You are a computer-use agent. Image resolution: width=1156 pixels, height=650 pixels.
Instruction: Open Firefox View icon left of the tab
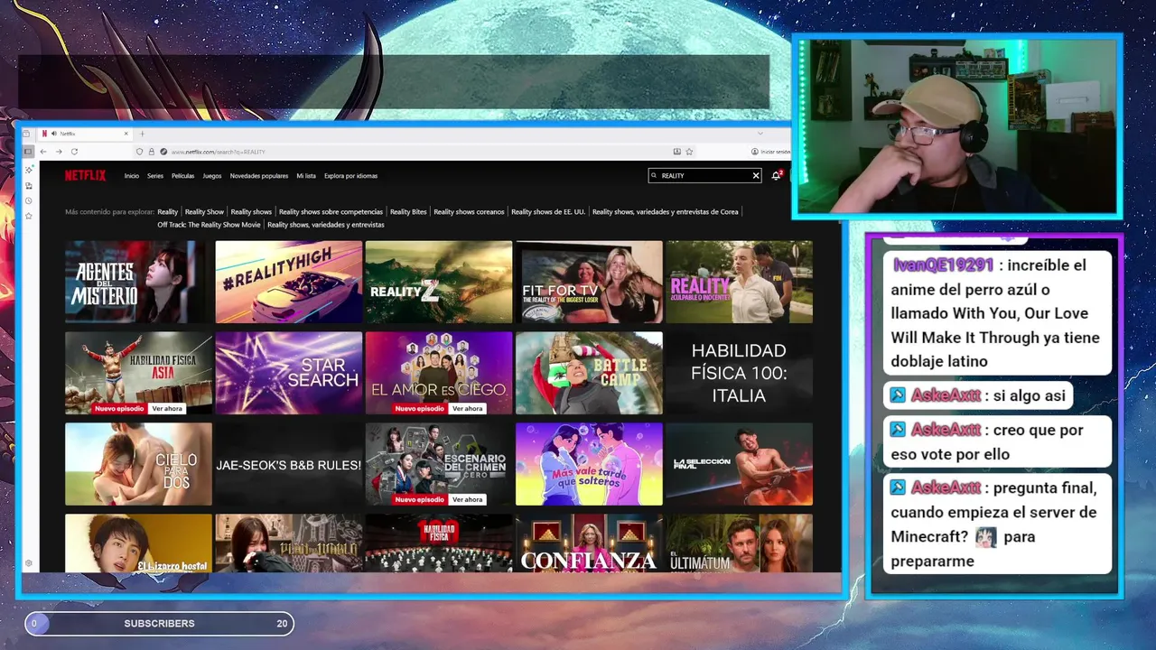tap(28, 134)
